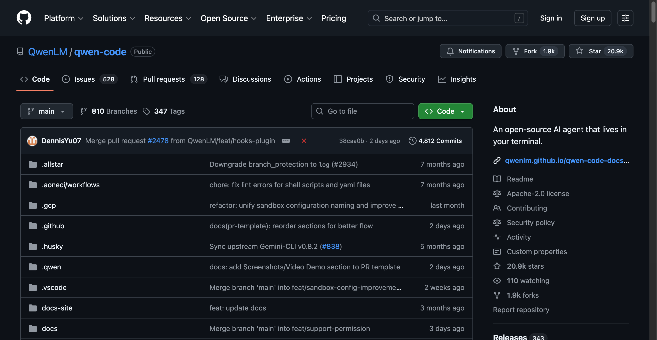Open the Discussions tab
Viewport: 657px width, 340px height.
click(245, 79)
